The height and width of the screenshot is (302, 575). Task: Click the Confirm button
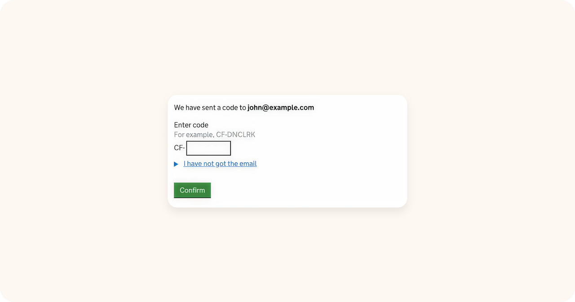click(192, 190)
